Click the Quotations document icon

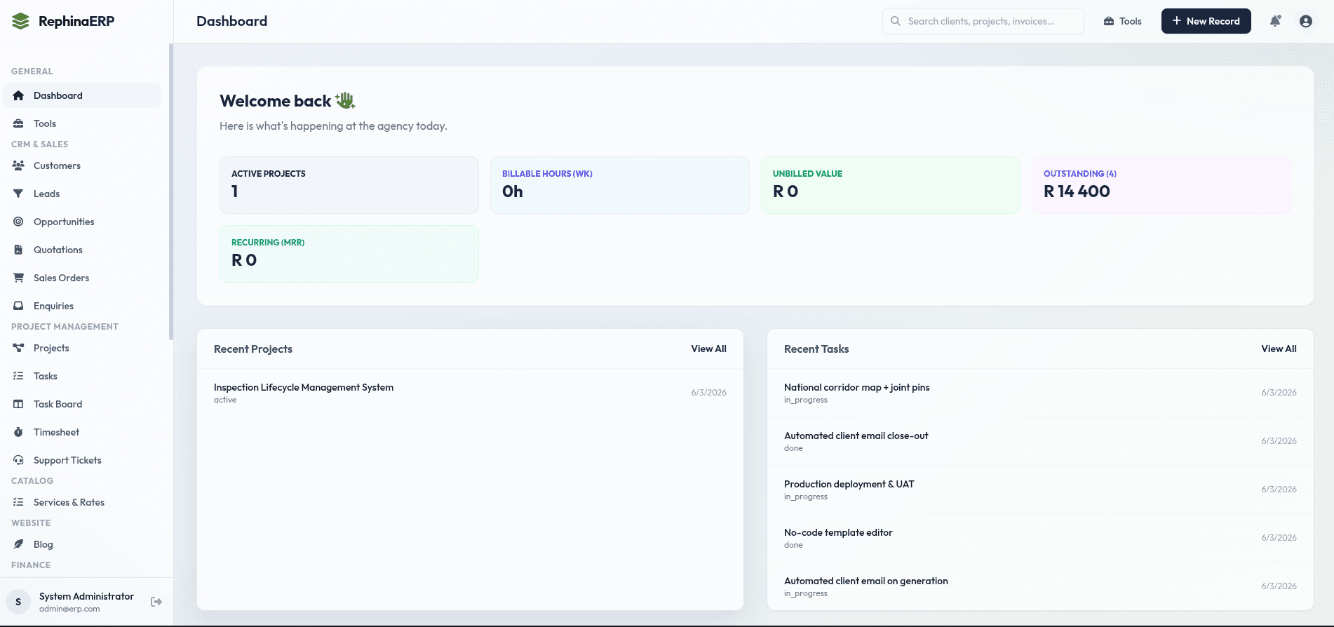18,250
